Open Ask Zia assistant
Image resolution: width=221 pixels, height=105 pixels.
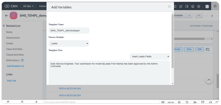point(171,102)
